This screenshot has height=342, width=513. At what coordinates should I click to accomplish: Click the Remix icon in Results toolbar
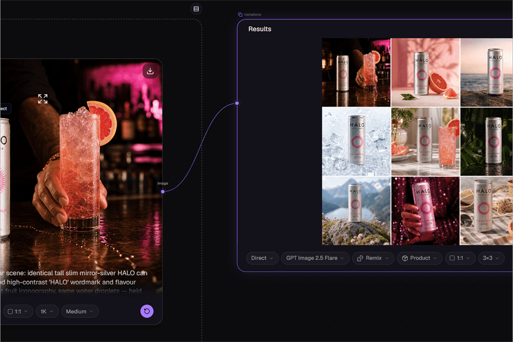pyautogui.click(x=360, y=258)
